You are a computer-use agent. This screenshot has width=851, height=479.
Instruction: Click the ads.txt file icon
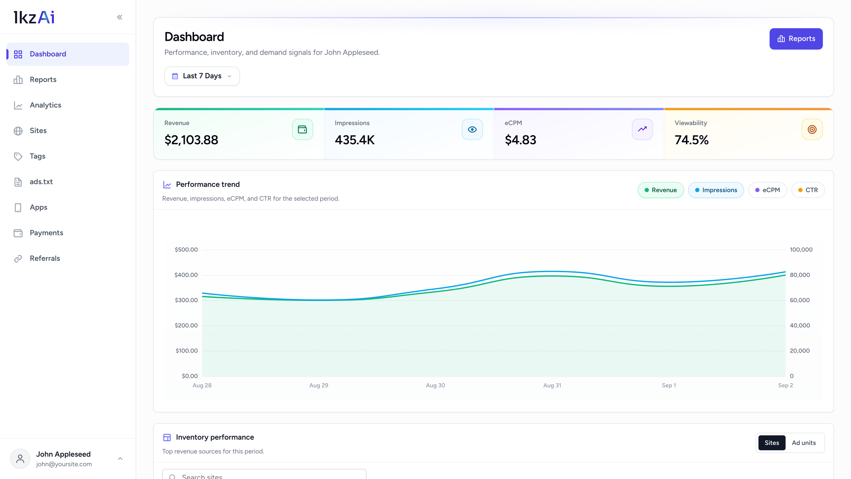click(x=18, y=182)
